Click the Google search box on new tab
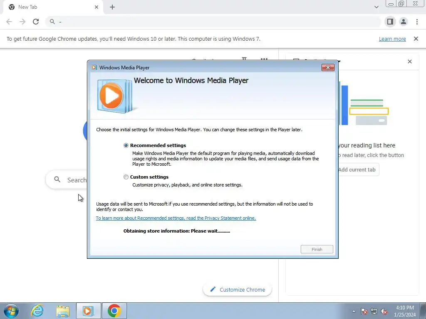The width and height of the screenshot is (426, 319). pos(67,180)
